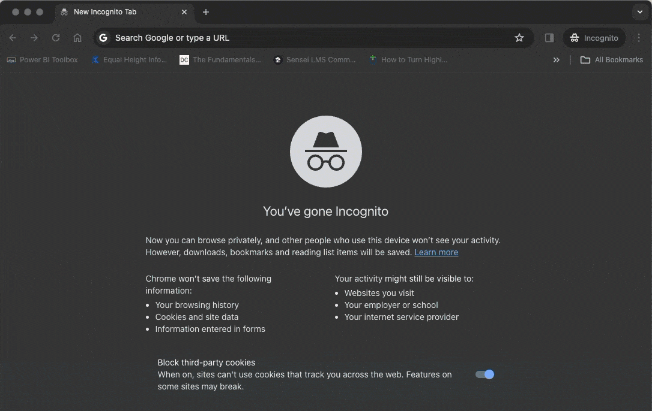Click the "Your browsing history" bullet
This screenshot has width=652, height=411.
click(197, 305)
